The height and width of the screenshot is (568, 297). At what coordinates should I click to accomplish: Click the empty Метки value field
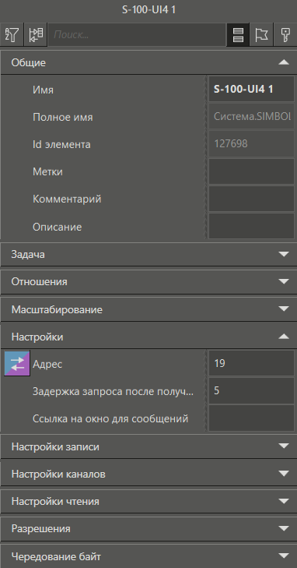pos(251,171)
